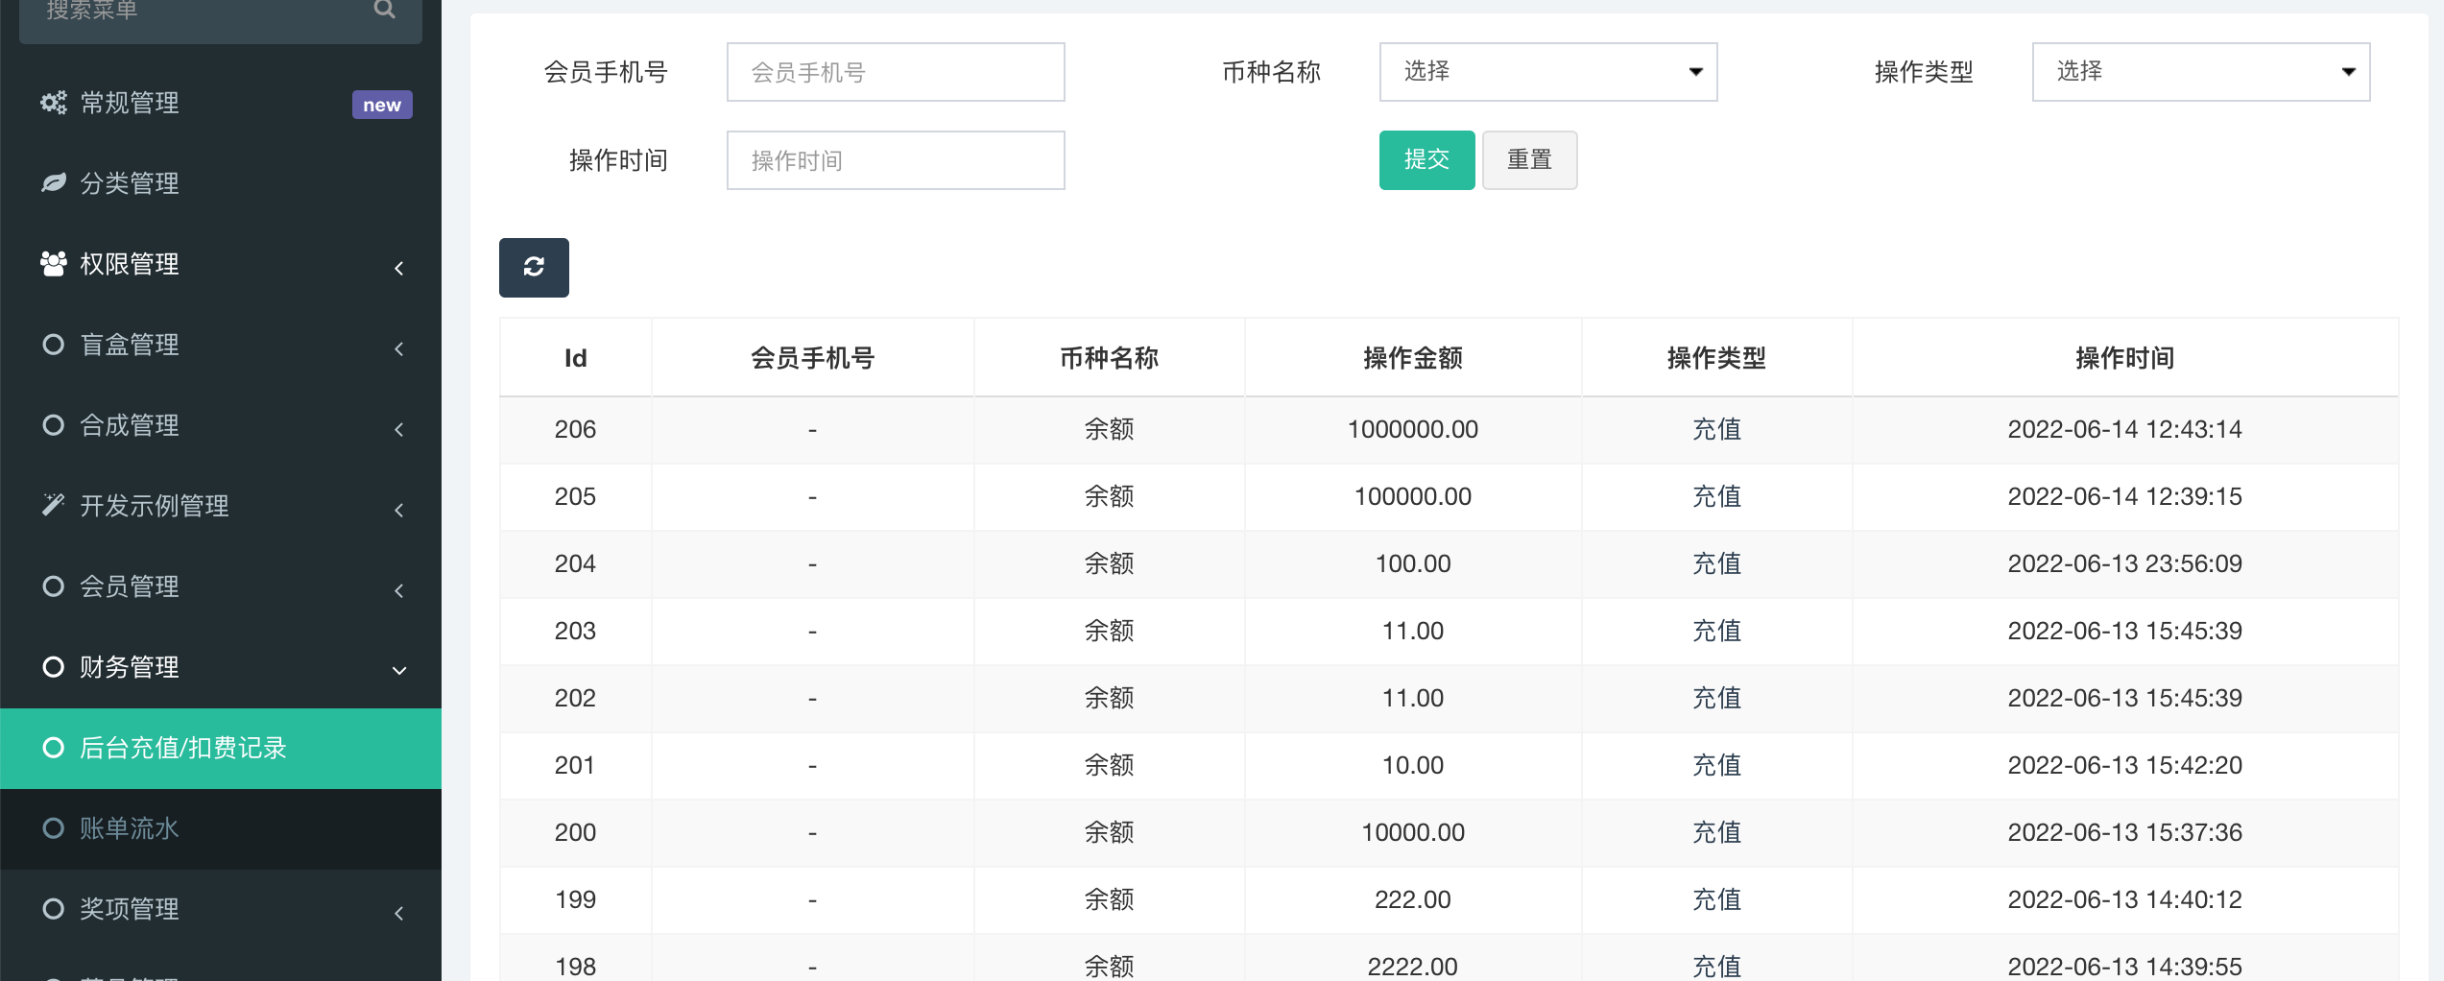Image resolution: width=2444 pixels, height=981 pixels.
Task: Click the 操作时间 filter input field
Action: (x=895, y=160)
